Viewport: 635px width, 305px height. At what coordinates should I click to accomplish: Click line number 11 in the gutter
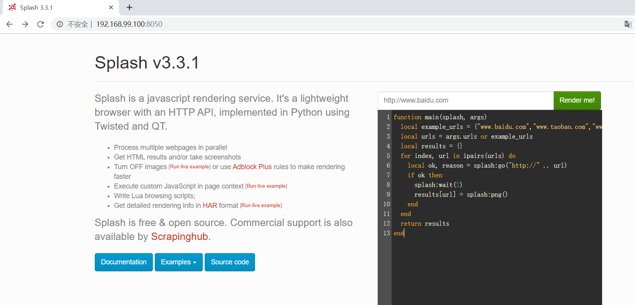coord(387,214)
